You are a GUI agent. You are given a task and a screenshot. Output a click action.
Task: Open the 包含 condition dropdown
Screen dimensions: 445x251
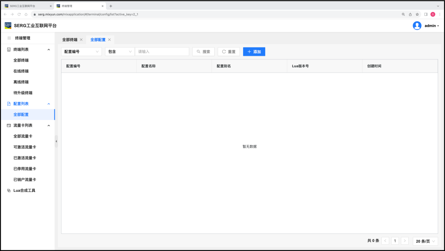point(120,52)
